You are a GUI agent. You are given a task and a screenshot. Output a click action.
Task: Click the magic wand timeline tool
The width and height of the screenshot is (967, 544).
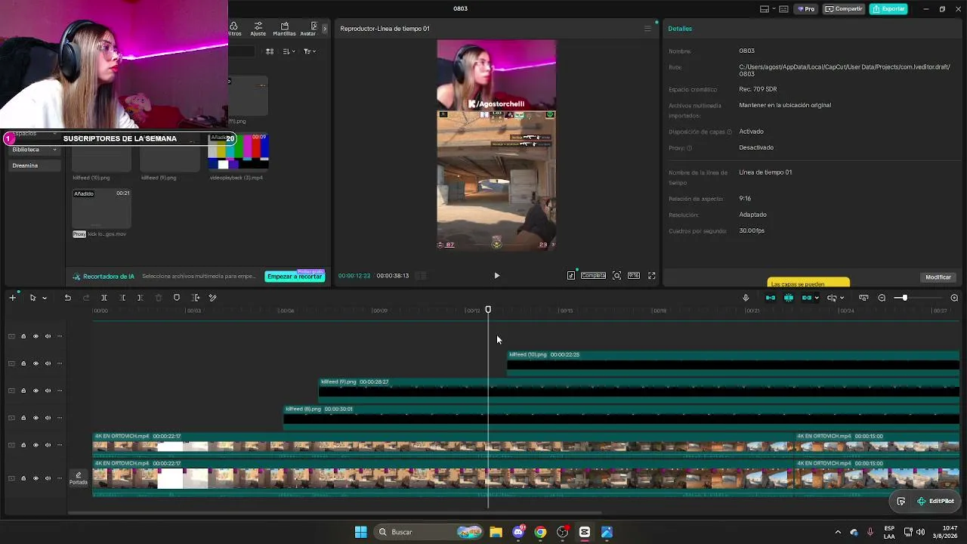pyautogui.click(x=212, y=298)
